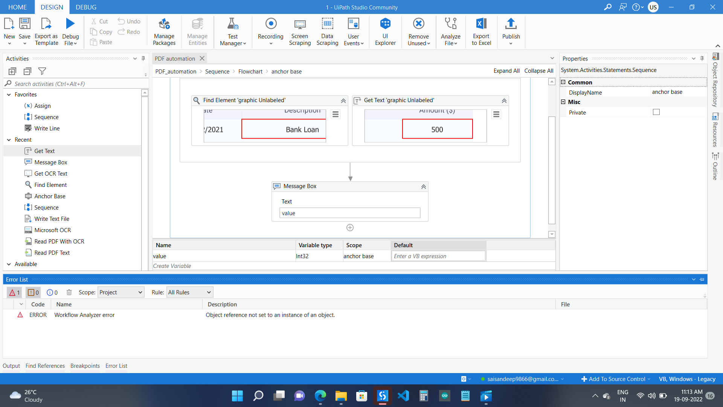Export the workflow to Excel
Image resolution: width=723 pixels, height=407 pixels.
coord(481,32)
